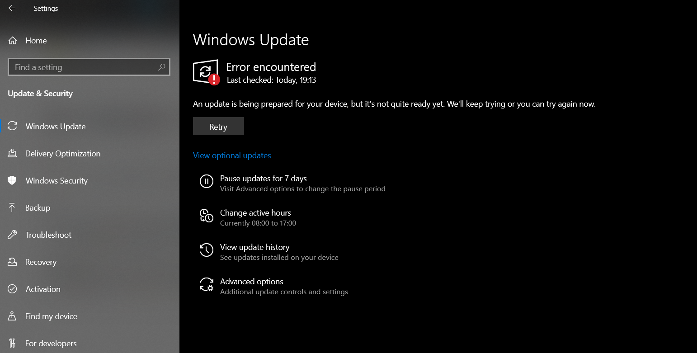Click the Delivery Optimization icon
The height and width of the screenshot is (353, 697).
tap(13, 154)
